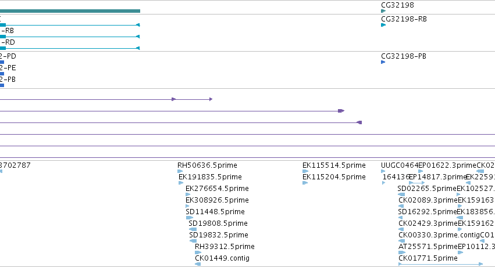Click the EK308926.5prime EST label
Image resolution: width=495 pixels, height=267 pixels.
tap(217, 200)
